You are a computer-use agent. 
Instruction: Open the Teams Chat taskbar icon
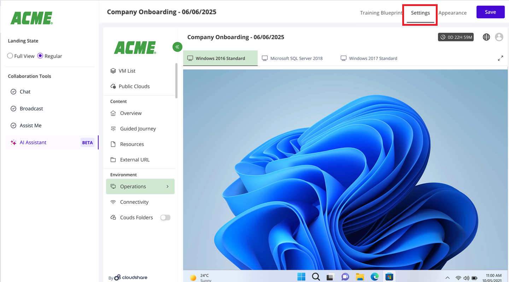coord(345,277)
